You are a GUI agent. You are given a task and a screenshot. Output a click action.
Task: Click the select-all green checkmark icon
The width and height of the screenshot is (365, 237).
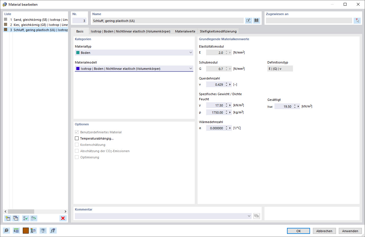(26, 218)
